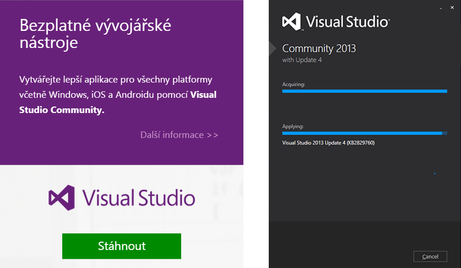Viewport: 461px width, 268px height.
Task: Click the bold 'Studio Community.' text
Action: (x=62, y=110)
